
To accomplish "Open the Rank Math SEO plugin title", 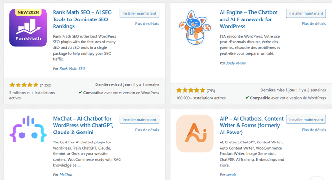I will [83, 19].
